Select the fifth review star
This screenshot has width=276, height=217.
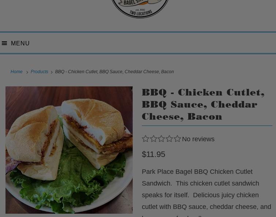(177, 139)
